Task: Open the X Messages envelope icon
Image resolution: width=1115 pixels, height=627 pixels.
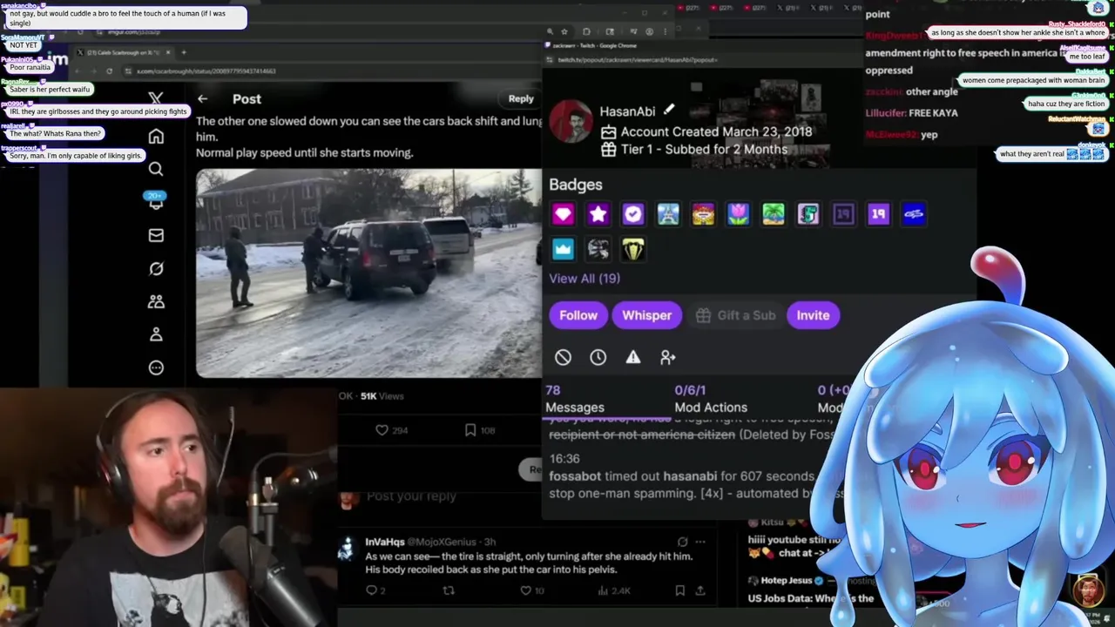Action: point(156,235)
